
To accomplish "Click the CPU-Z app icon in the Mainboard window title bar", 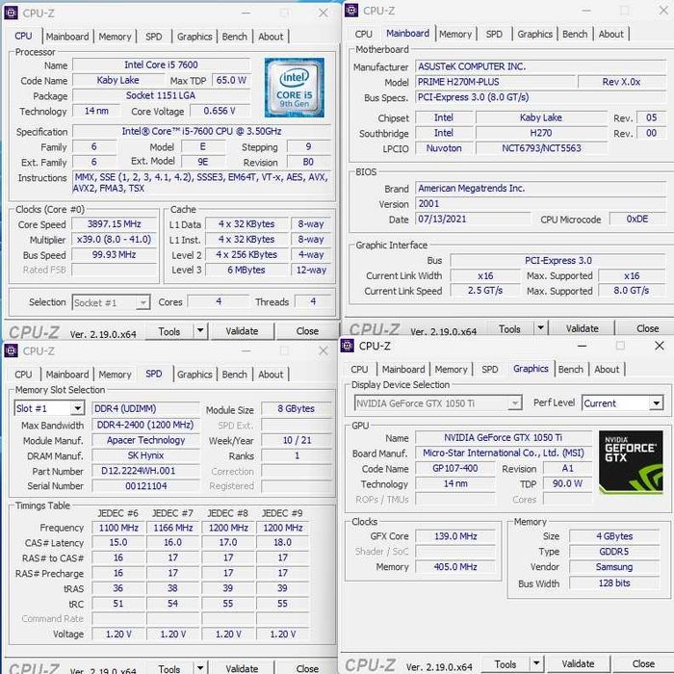I will [351, 10].
